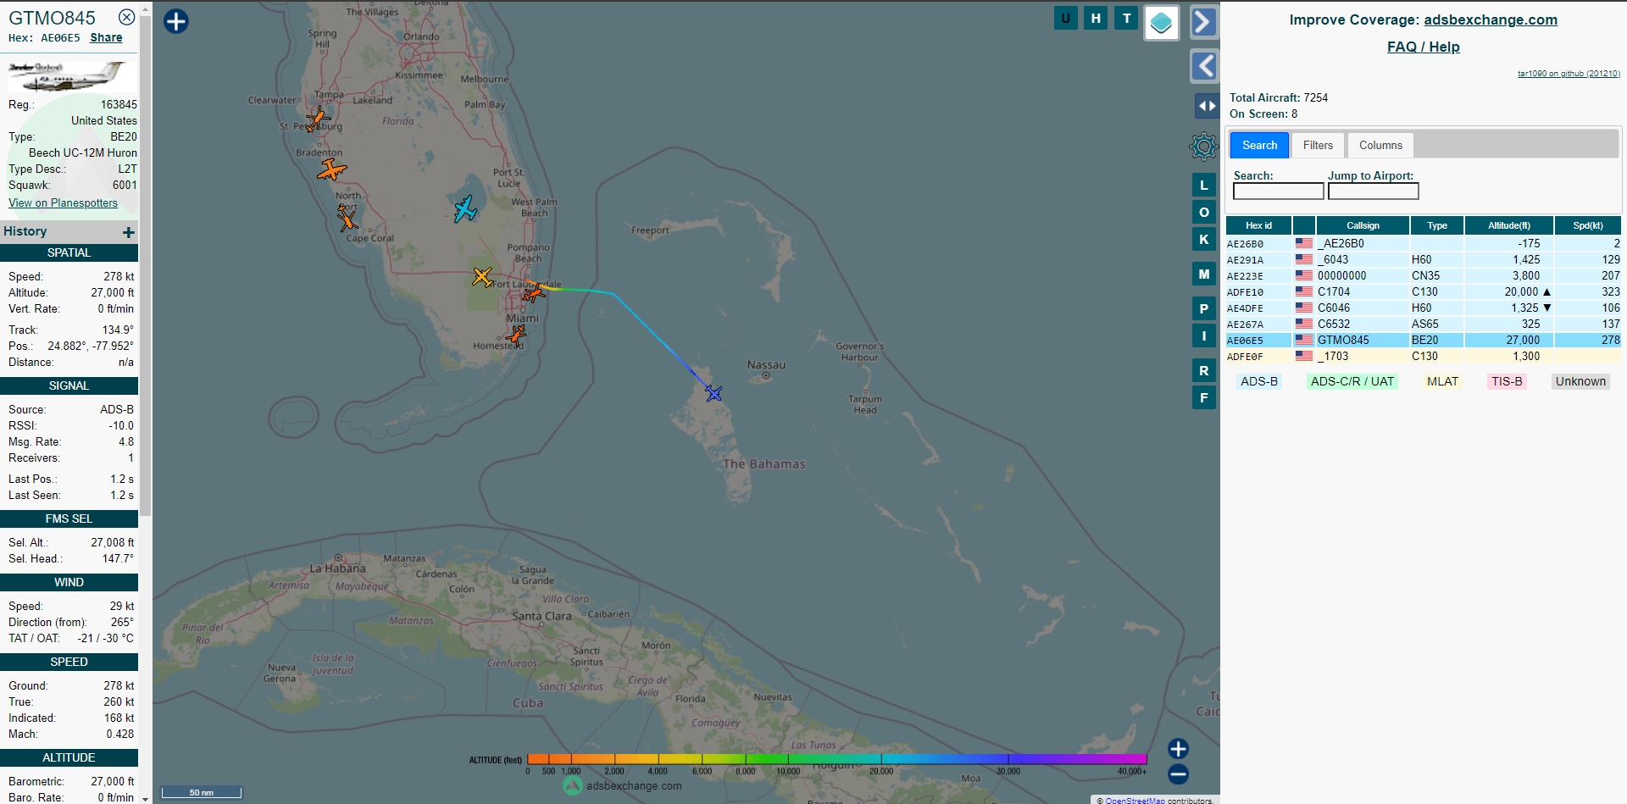This screenshot has height=804, width=1627.
Task: Open tar1090 on github link
Action: pos(1568,74)
